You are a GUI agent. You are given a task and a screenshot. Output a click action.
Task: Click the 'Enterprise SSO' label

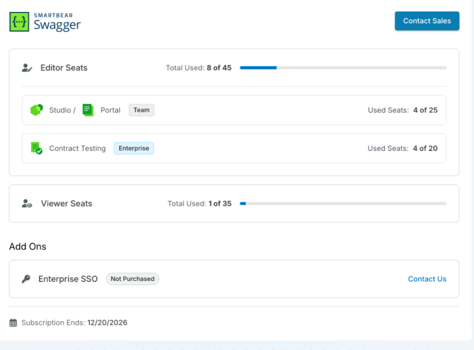click(68, 279)
